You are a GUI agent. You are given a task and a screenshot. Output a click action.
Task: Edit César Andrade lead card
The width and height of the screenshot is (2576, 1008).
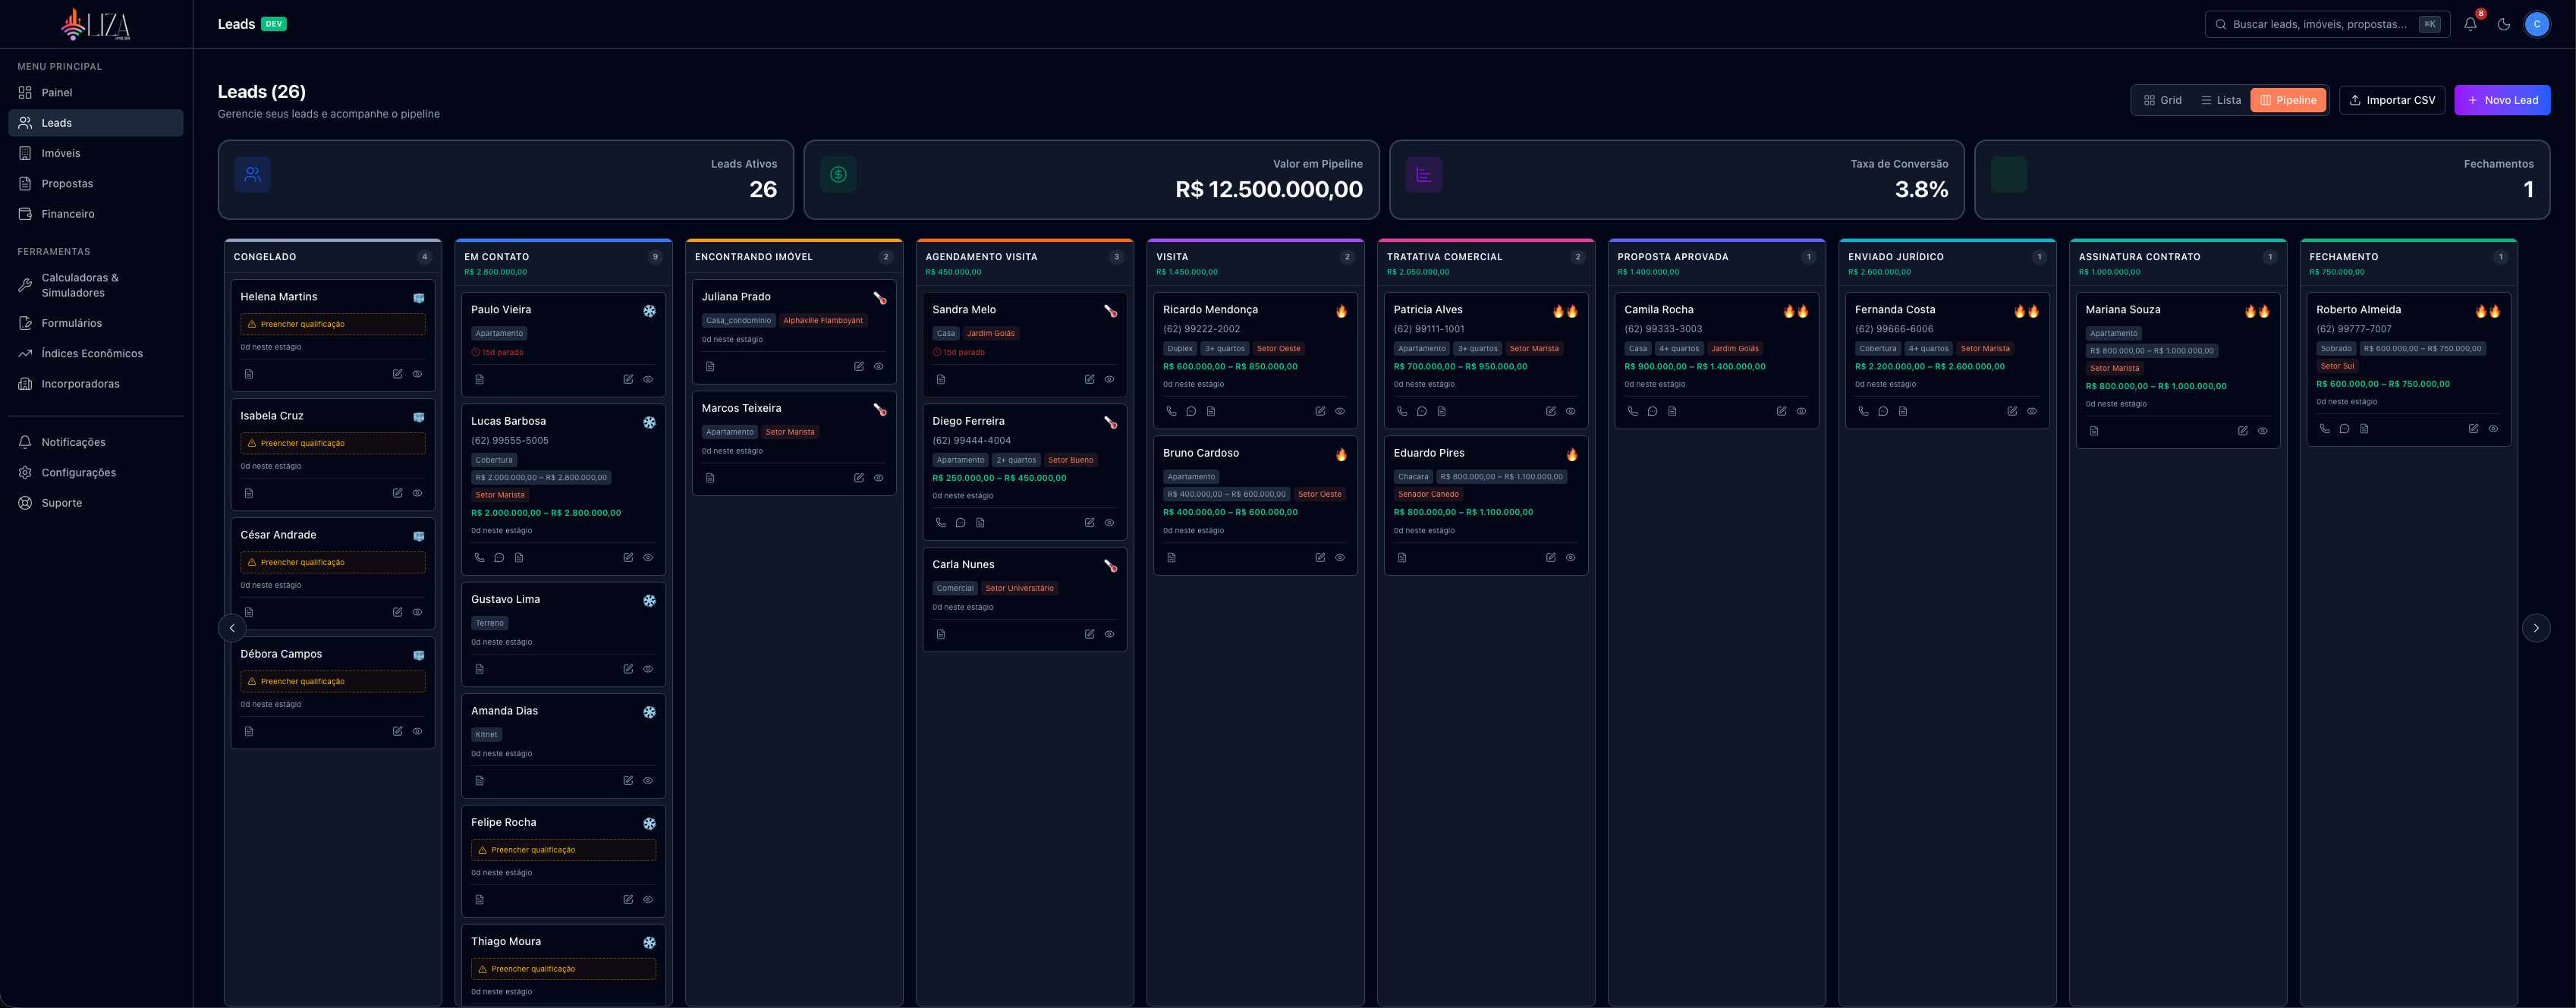tap(397, 612)
